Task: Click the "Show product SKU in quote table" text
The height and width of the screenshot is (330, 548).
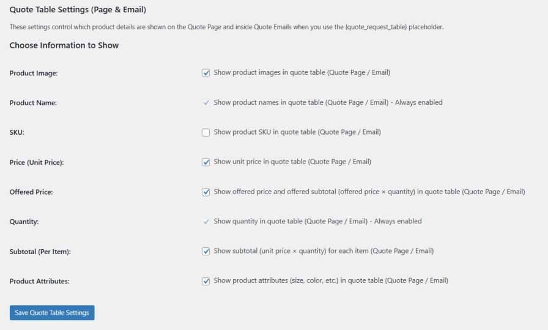Action: [297, 132]
